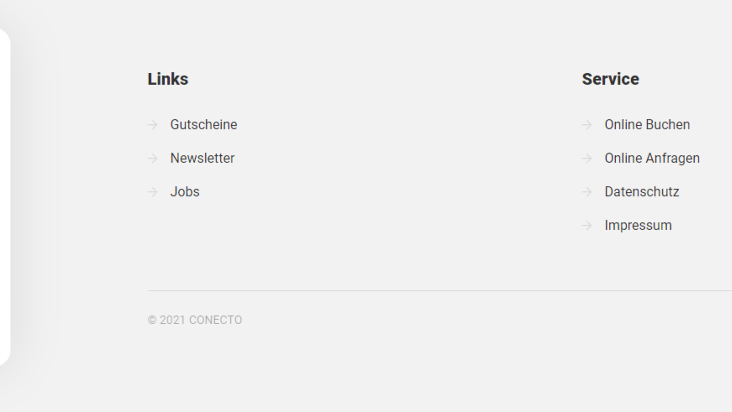This screenshot has width=732, height=412.
Task: Click the © copyright symbol
Action: [152, 320]
